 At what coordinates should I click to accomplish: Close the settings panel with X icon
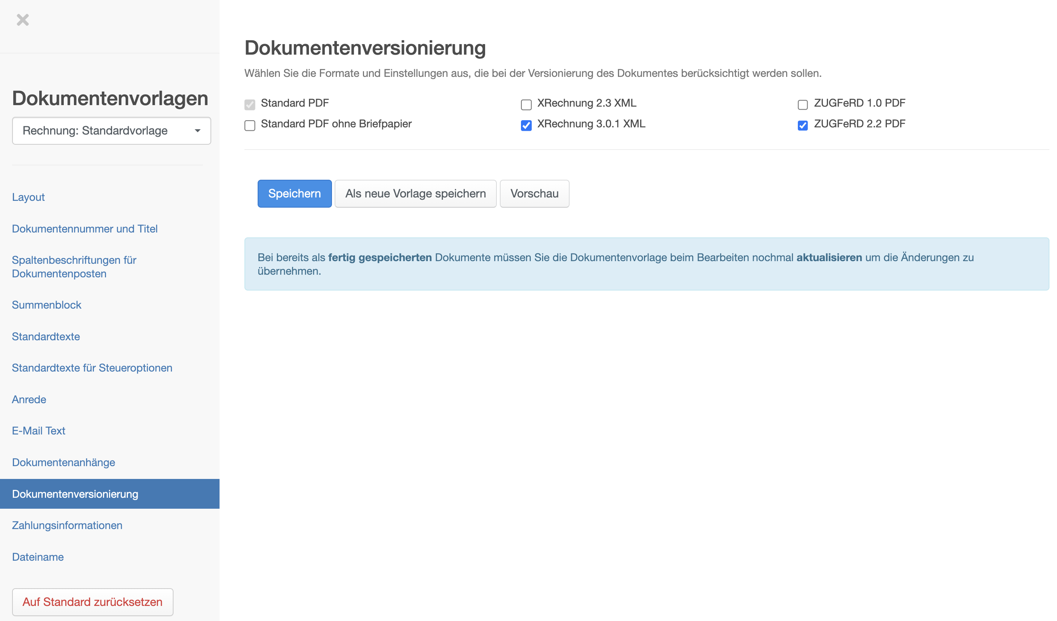coord(23,20)
